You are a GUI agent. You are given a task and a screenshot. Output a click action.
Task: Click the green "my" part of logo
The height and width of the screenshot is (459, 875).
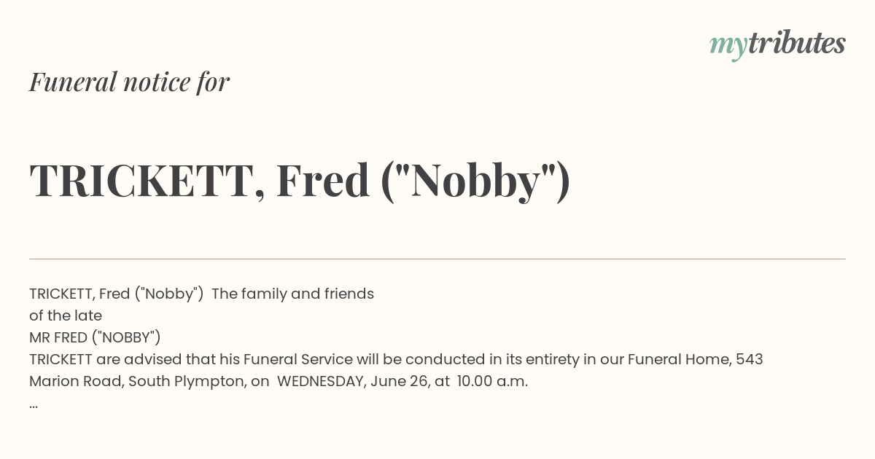tap(728, 45)
